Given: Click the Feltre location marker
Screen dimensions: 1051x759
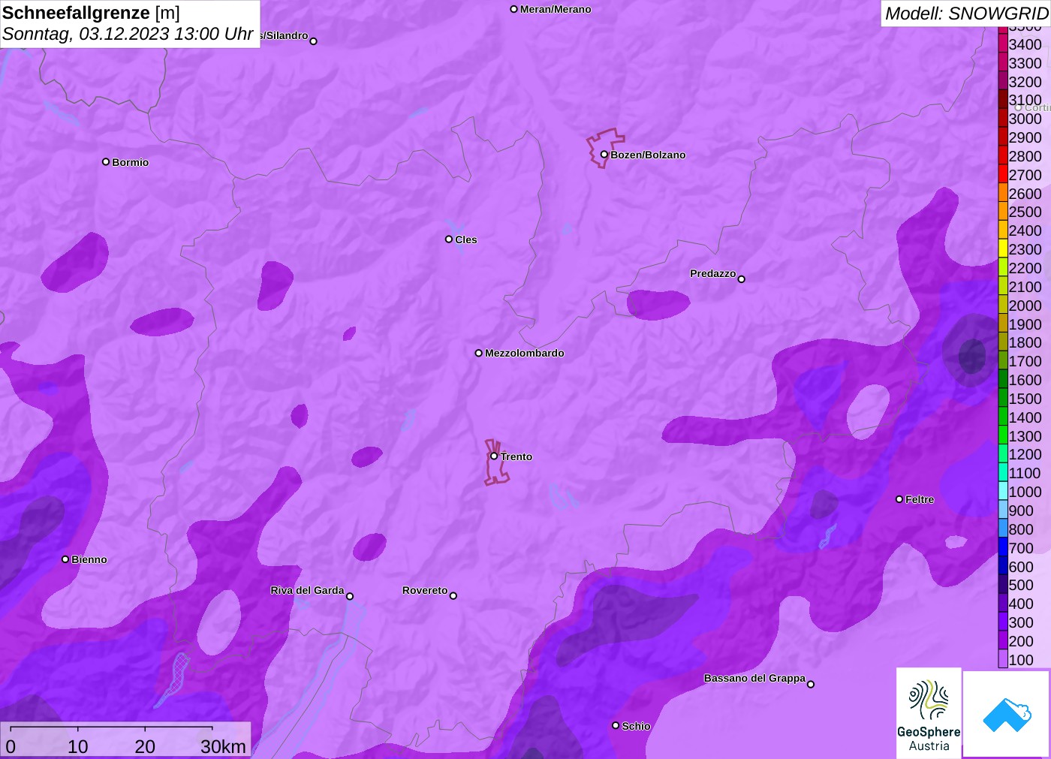Looking at the screenshot, I should pos(899,499).
